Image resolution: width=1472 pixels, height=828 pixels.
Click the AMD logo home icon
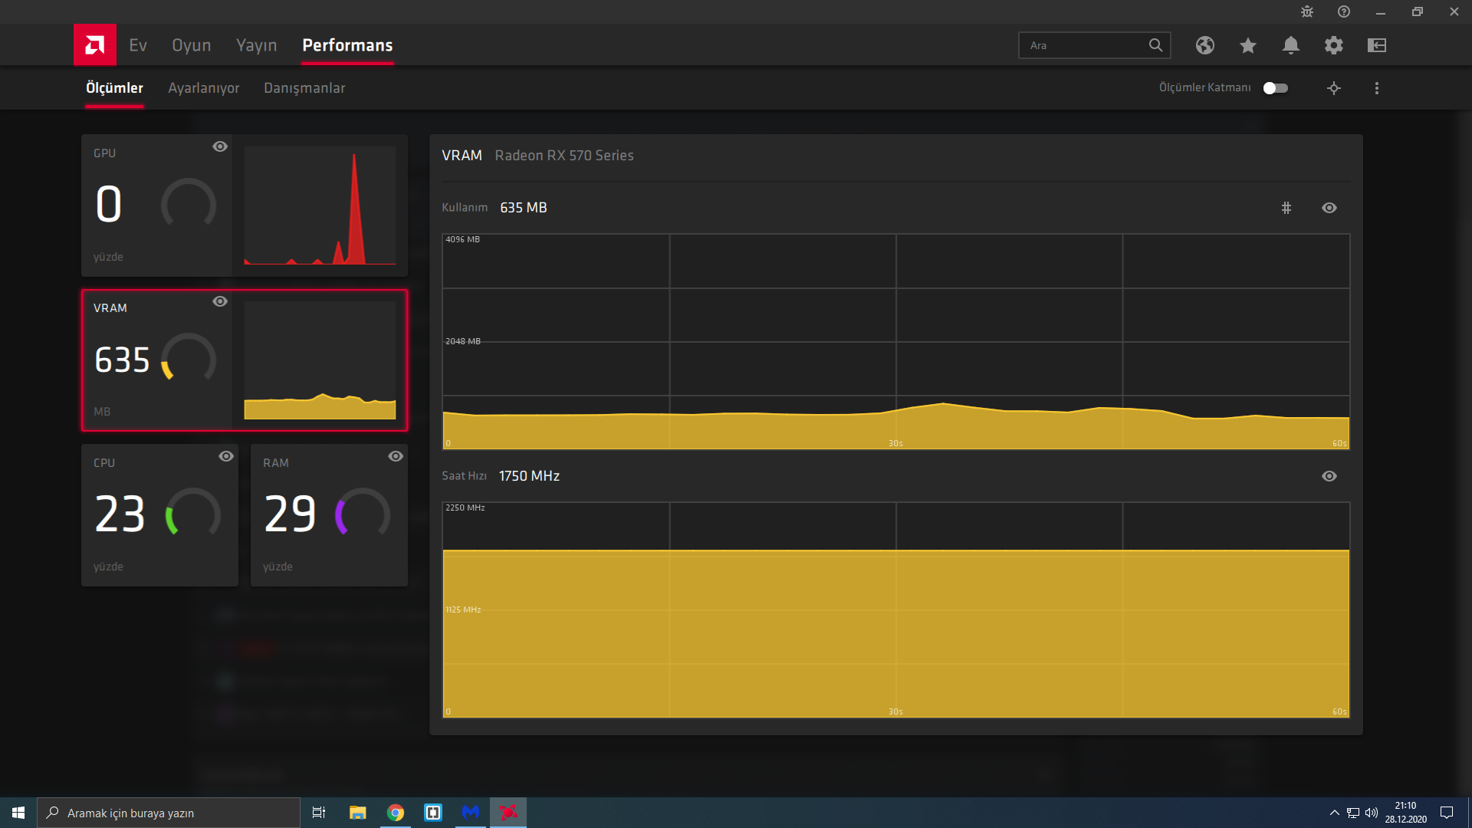pyautogui.click(x=94, y=45)
